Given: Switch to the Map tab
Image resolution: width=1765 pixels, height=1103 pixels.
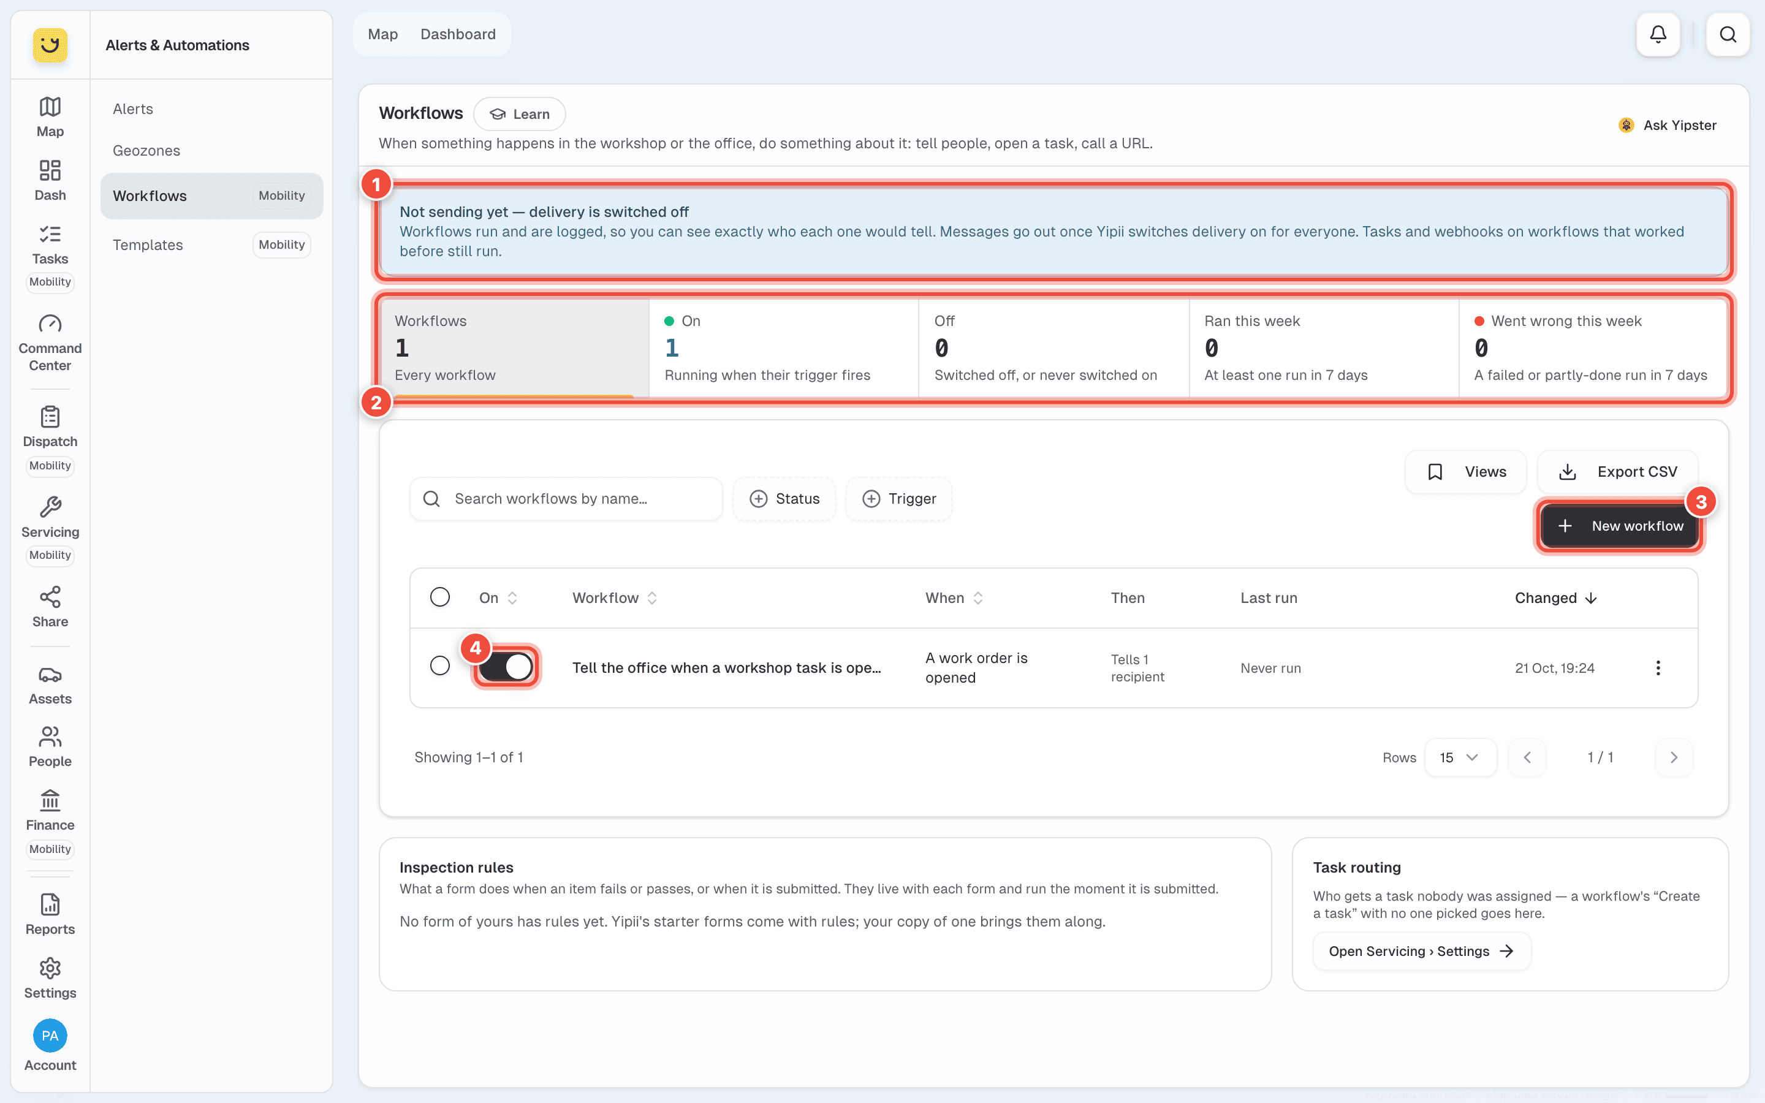Looking at the screenshot, I should [383, 34].
